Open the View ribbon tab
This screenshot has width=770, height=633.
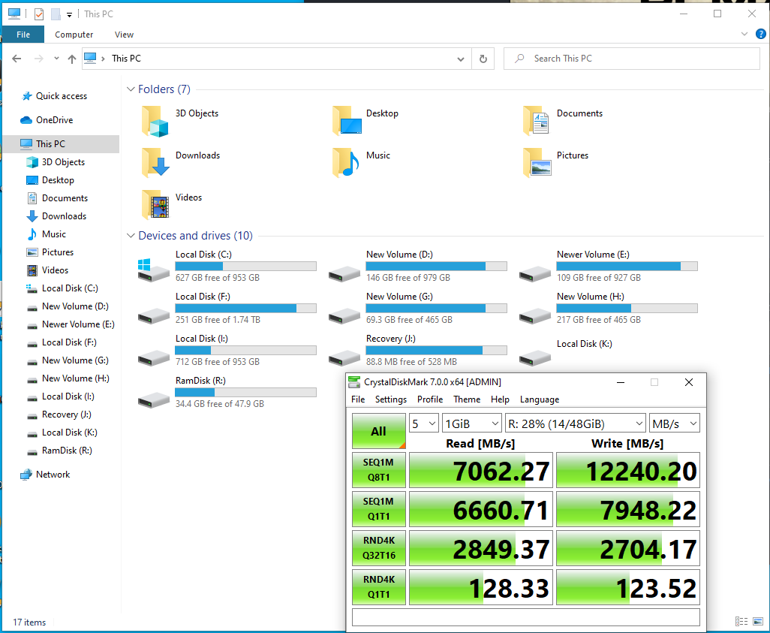point(124,35)
